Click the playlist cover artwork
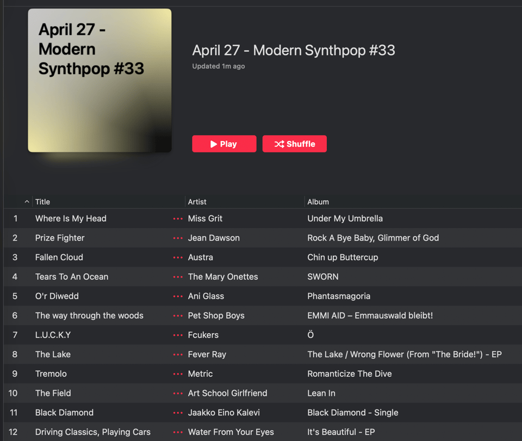 point(100,81)
